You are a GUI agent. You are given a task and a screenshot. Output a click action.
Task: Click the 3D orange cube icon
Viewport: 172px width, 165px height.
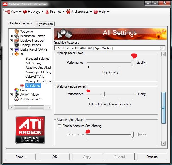(17, 54)
